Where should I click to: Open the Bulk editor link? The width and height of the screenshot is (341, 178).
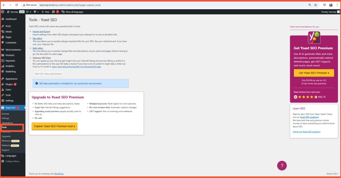[38, 48]
